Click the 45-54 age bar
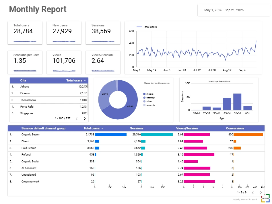 [227, 104]
